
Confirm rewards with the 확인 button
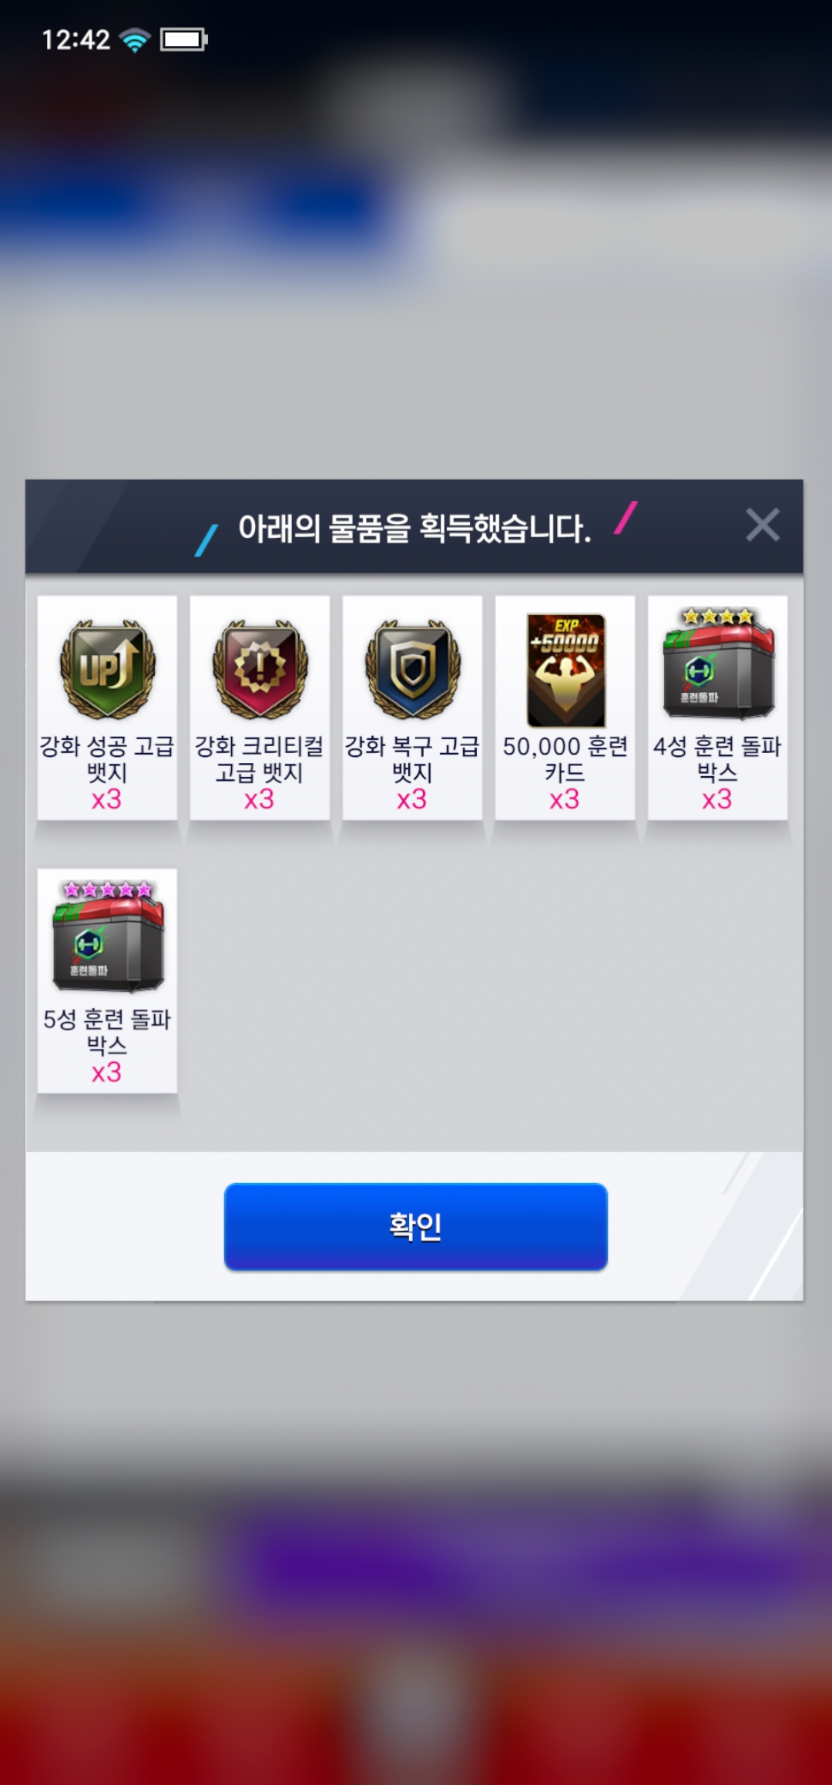416,1226
